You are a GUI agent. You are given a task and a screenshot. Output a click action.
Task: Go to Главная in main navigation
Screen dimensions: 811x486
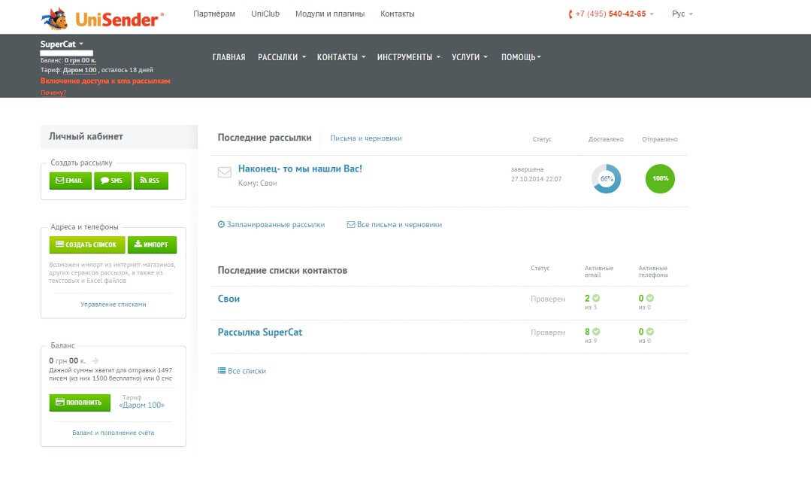[x=228, y=57]
